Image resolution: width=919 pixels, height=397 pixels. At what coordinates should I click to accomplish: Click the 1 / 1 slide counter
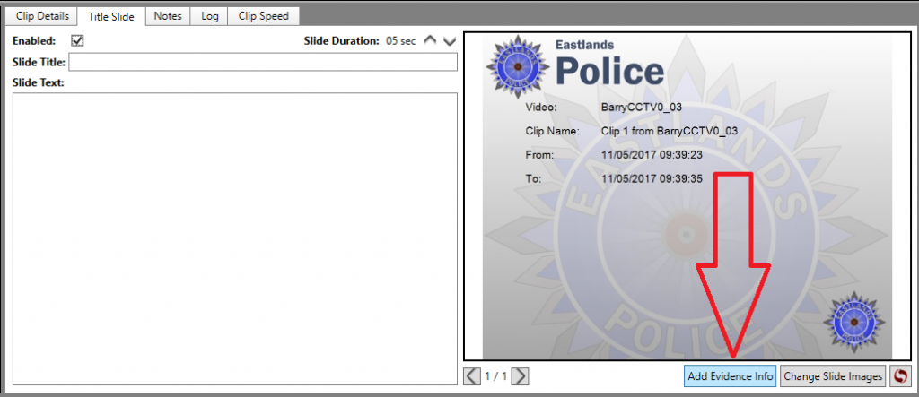click(495, 375)
